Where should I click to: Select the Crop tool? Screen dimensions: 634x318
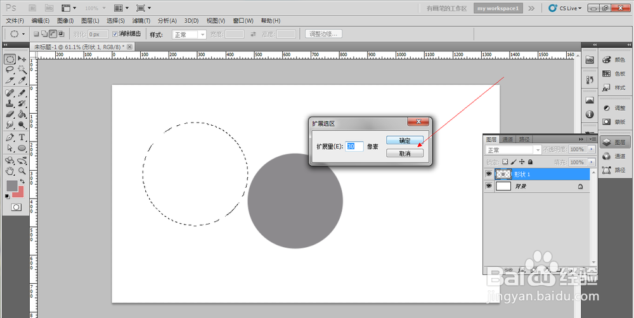point(11,80)
